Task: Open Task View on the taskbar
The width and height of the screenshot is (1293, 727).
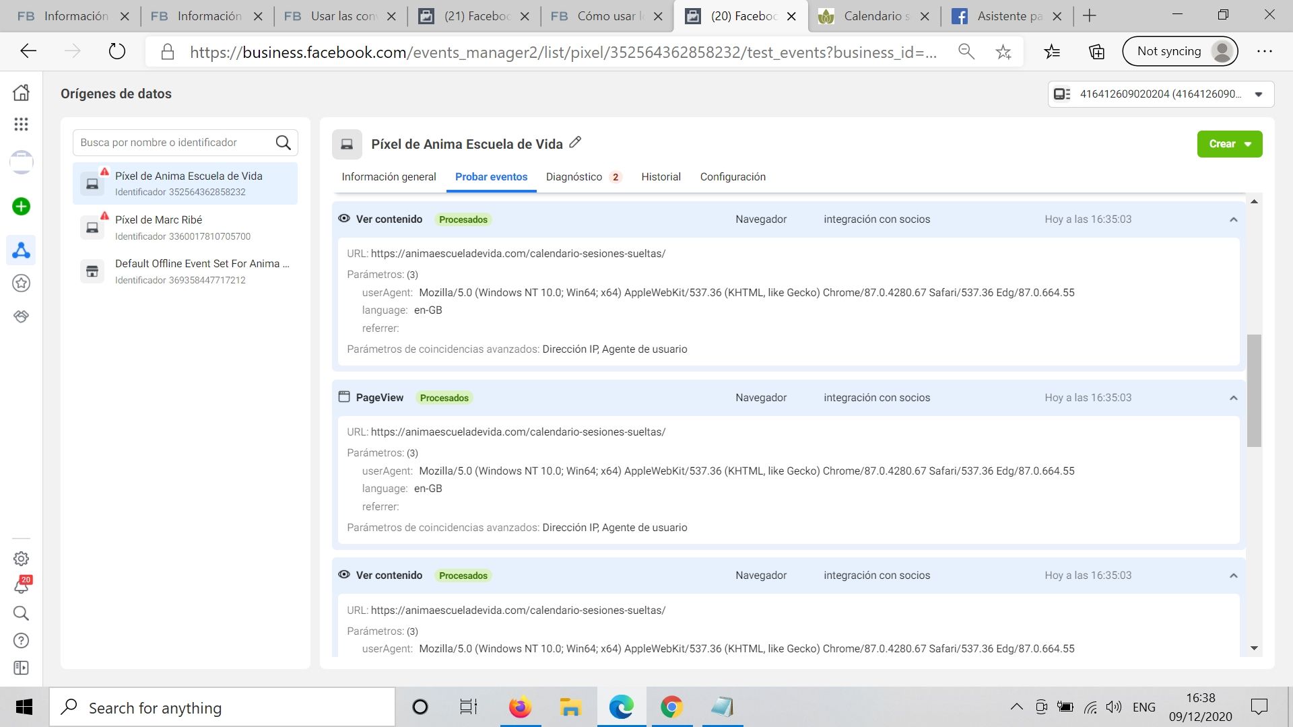Action: pyautogui.click(x=469, y=707)
